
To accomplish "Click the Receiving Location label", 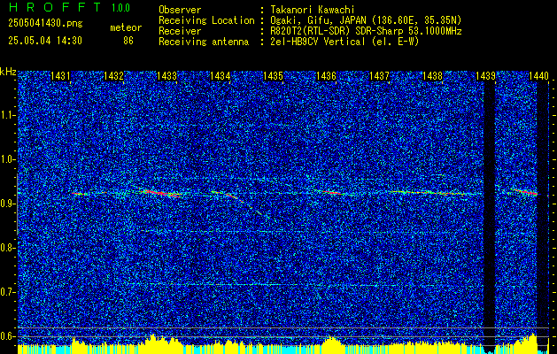I will point(206,20).
